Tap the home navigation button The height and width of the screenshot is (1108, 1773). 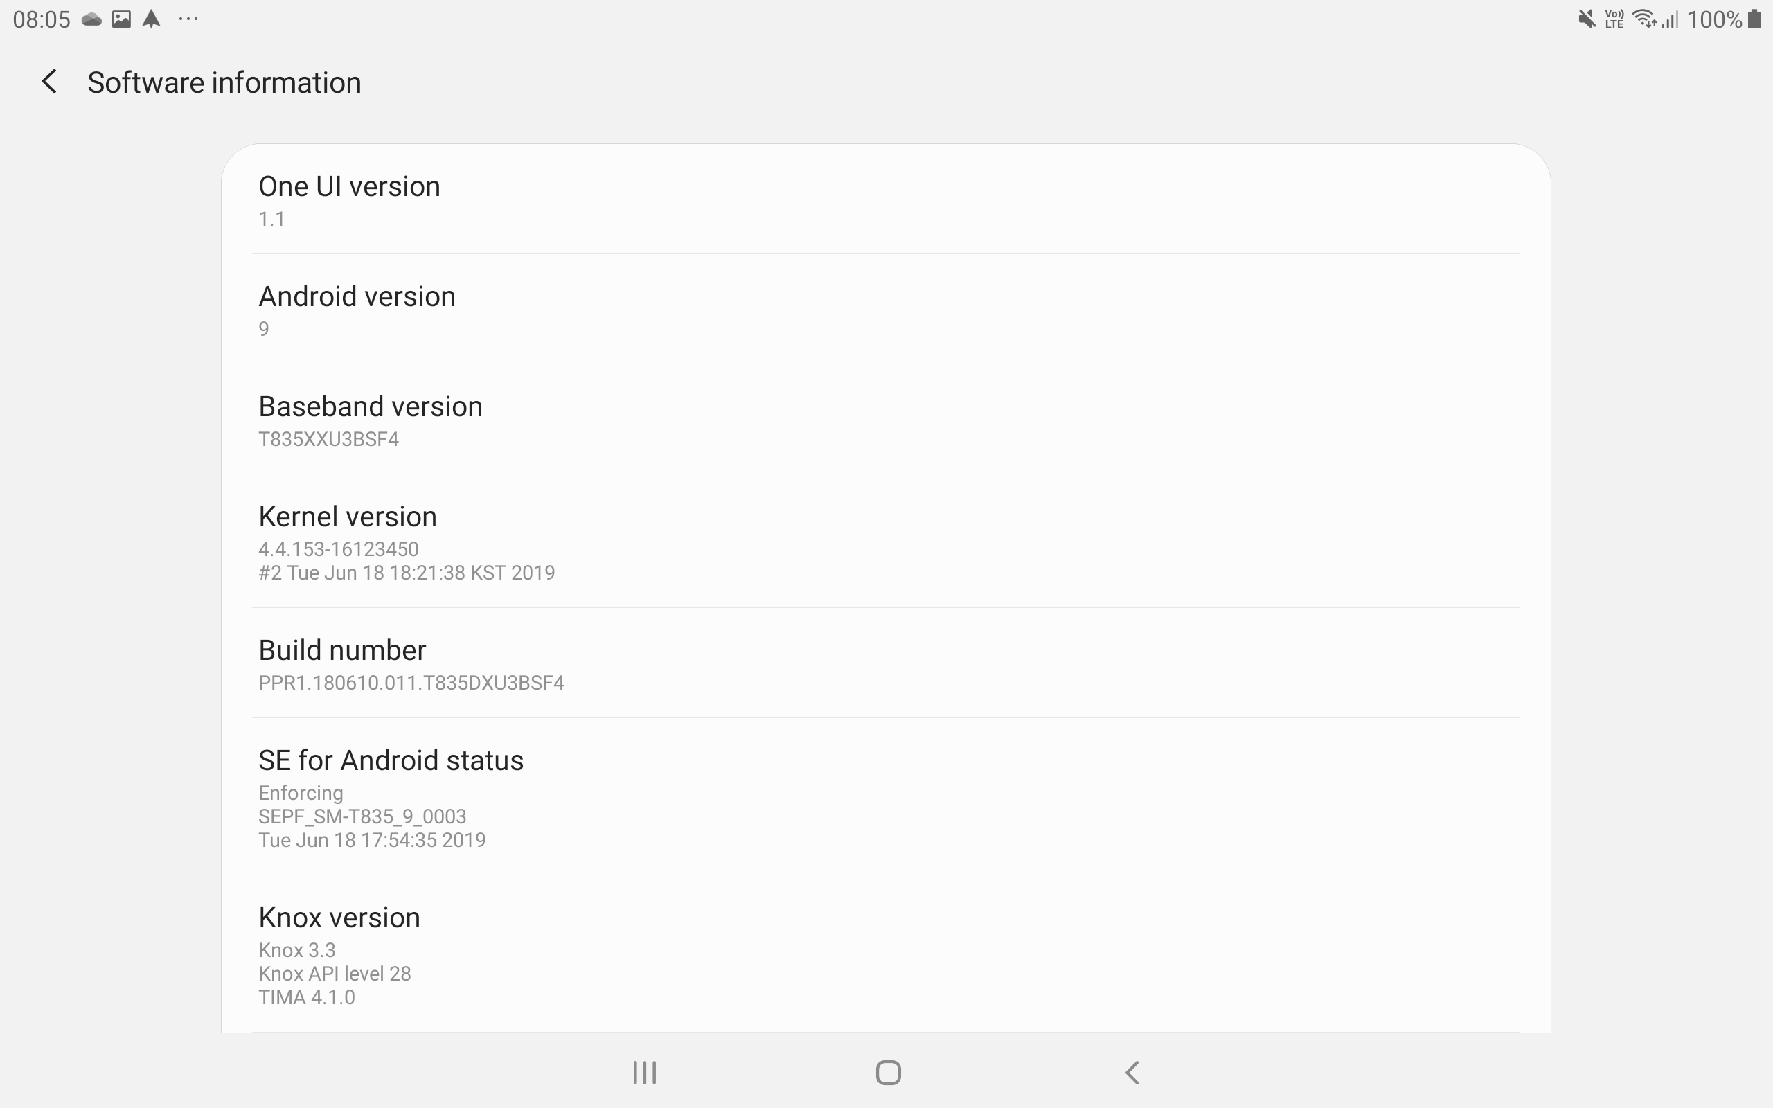(888, 1072)
